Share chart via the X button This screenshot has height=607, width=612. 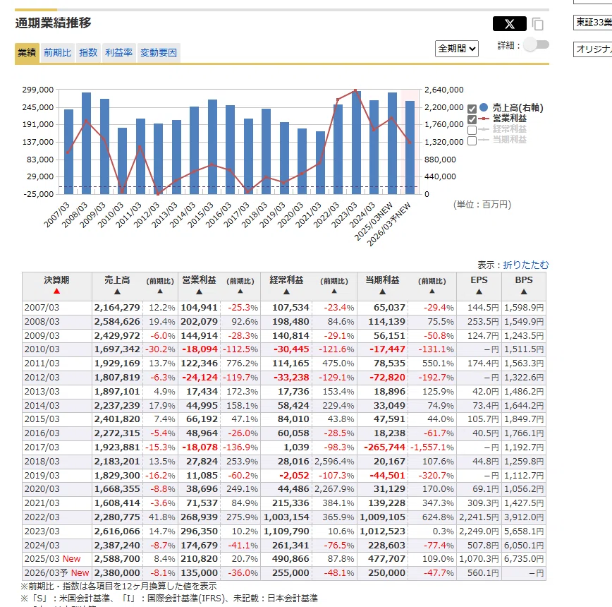coord(509,24)
